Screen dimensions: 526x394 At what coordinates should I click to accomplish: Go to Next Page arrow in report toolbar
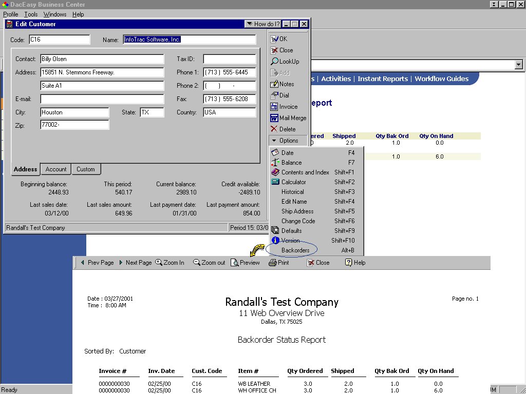click(121, 263)
